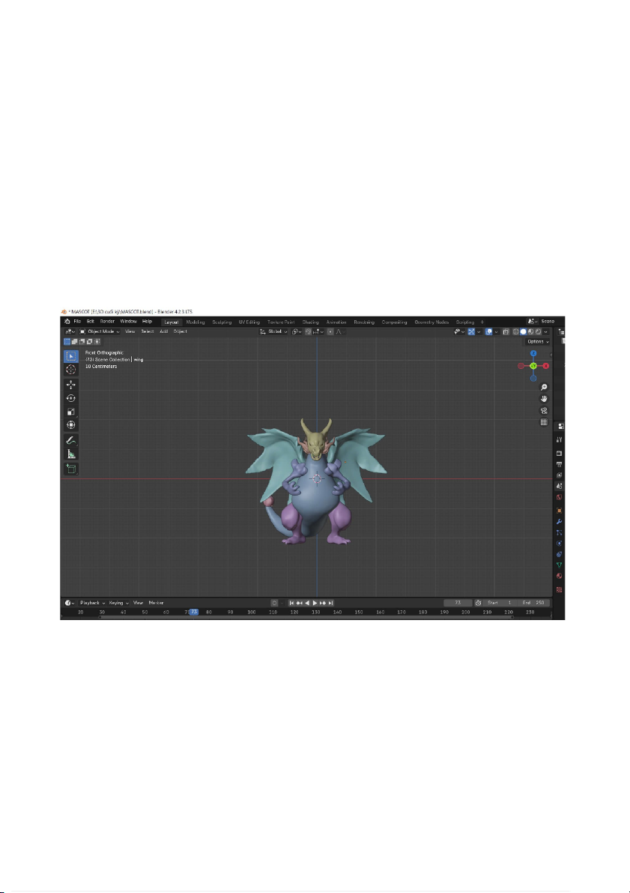Select the Scale tool

pos(71,412)
